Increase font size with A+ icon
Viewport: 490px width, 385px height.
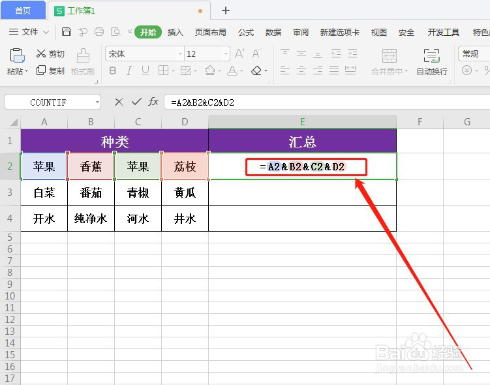click(x=240, y=54)
